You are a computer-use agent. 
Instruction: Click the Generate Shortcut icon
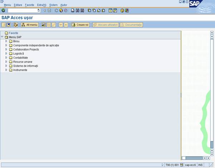(115, 11)
